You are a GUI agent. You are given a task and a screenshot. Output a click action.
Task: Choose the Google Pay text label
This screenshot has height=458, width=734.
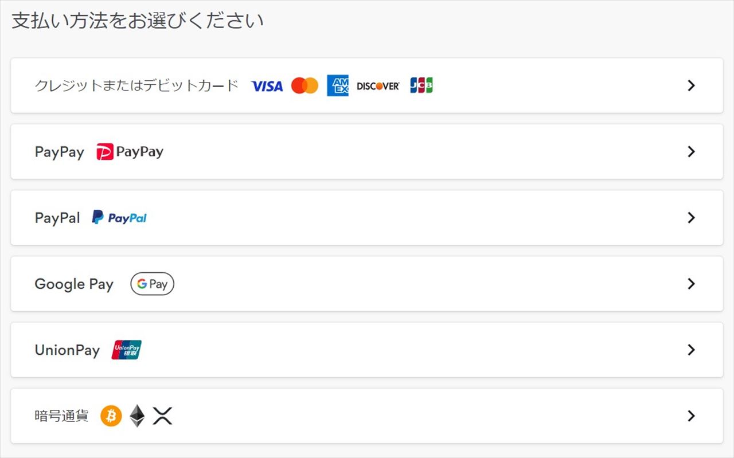(74, 284)
